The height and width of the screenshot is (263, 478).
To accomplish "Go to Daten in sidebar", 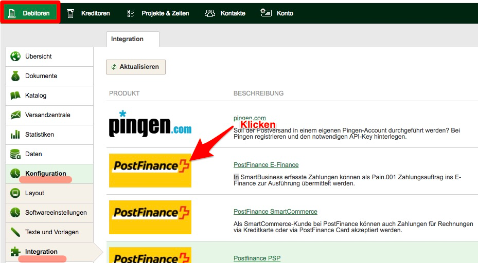I will coord(49,154).
